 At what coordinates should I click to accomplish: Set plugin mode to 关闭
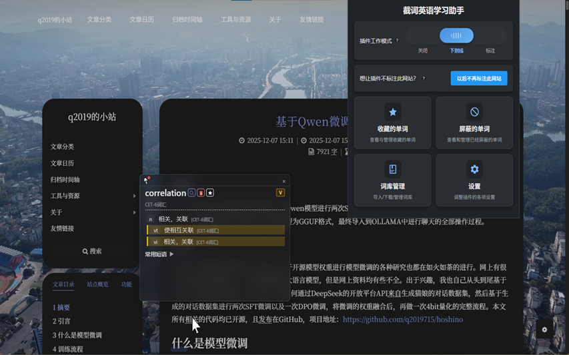coord(422,51)
